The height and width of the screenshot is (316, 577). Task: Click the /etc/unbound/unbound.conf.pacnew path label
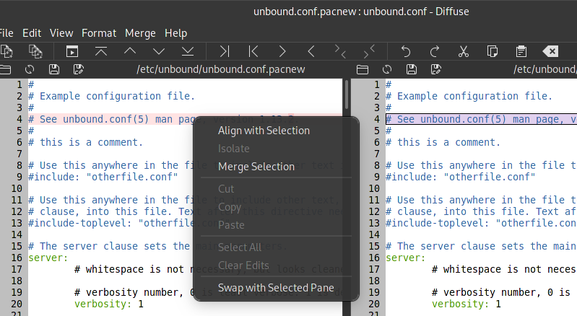[221, 69]
